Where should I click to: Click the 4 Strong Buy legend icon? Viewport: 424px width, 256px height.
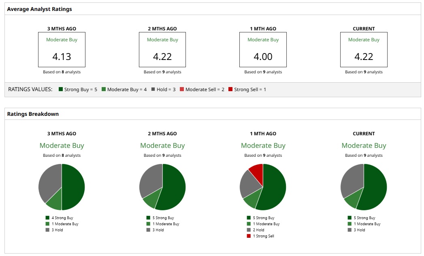(48, 218)
